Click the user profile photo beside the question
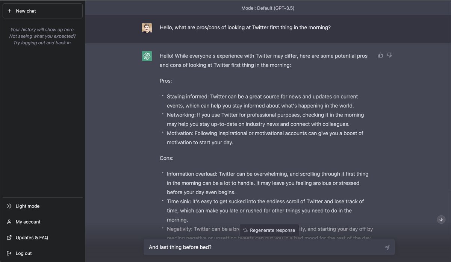The image size is (451, 262). click(x=147, y=28)
